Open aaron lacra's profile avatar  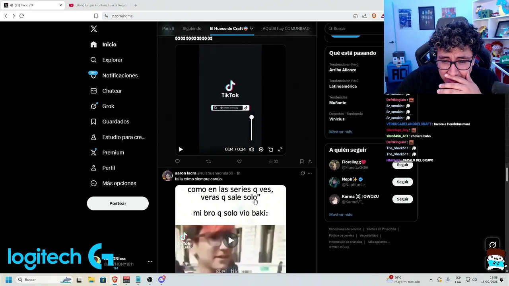(x=167, y=176)
